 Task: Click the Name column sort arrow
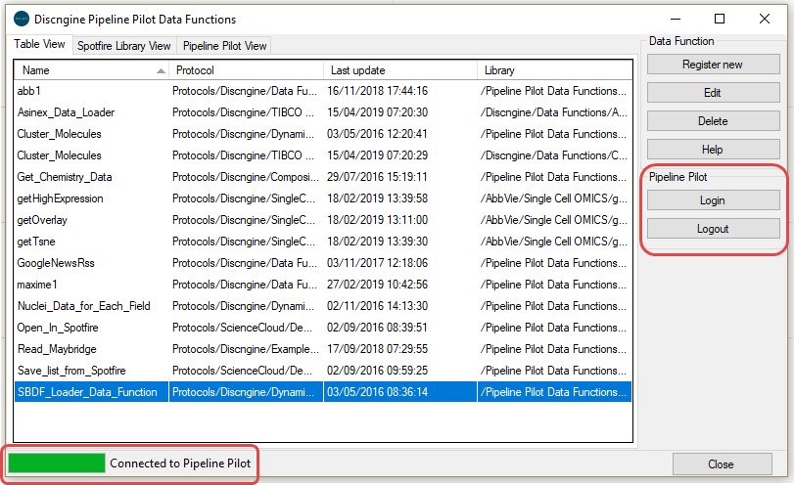(x=161, y=71)
